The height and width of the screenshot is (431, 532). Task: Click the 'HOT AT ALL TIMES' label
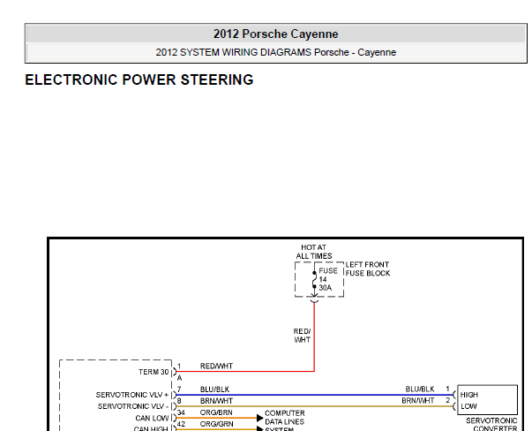click(x=314, y=252)
